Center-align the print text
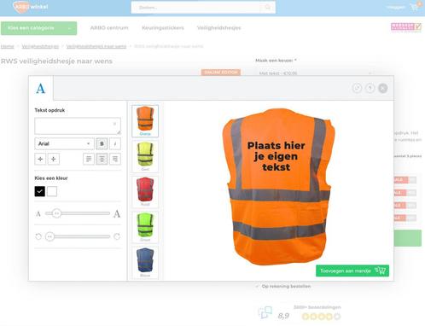 coord(102,159)
